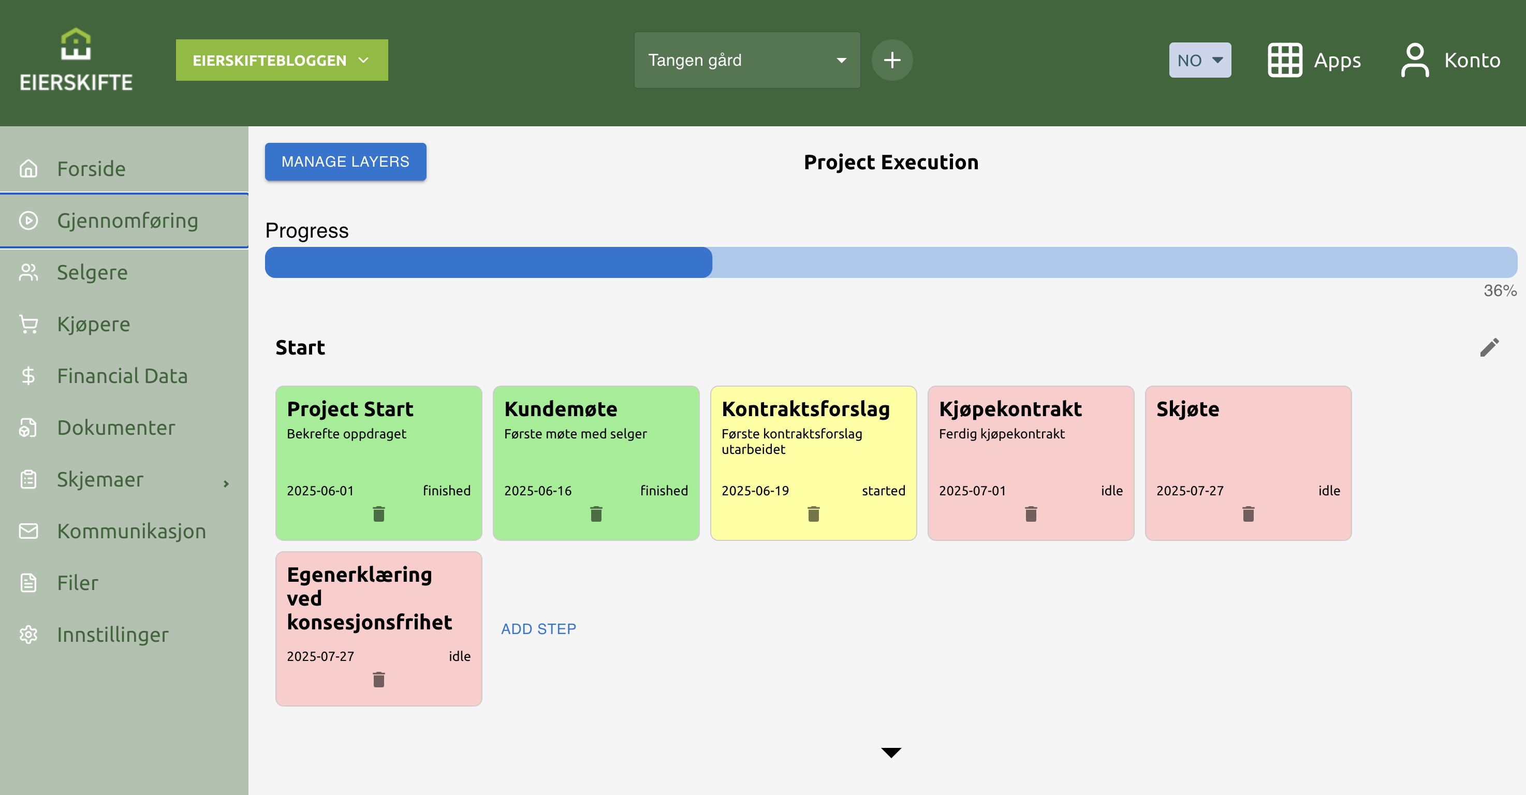Open the Kontraktsforslag card title

coord(805,410)
